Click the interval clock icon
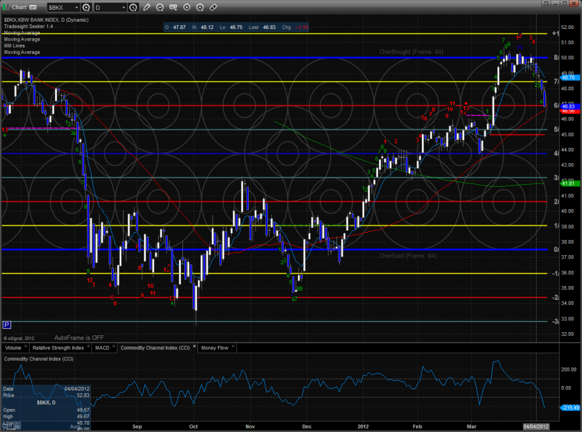 pyautogui.click(x=134, y=7)
